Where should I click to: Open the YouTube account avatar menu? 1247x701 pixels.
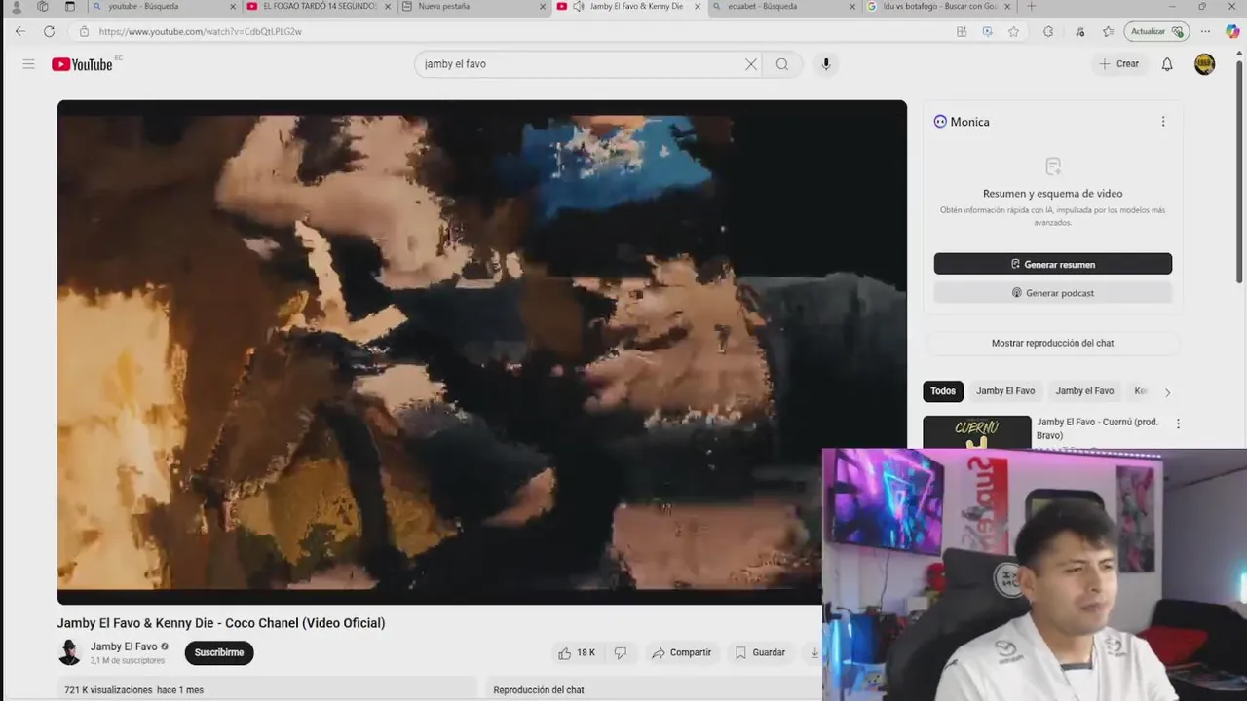pyautogui.click(x=1205, y=64)
